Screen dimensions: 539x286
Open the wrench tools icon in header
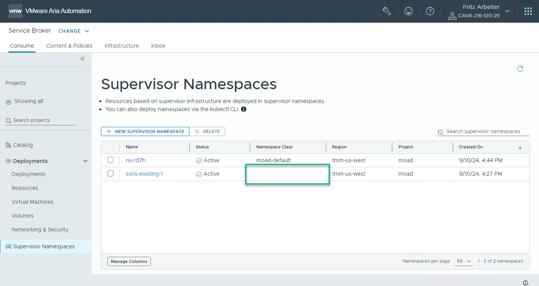pyautogui.click(x=387, y=11)
